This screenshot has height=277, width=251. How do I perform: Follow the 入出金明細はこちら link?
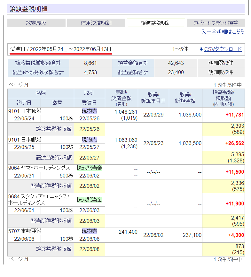pos(223,32)
